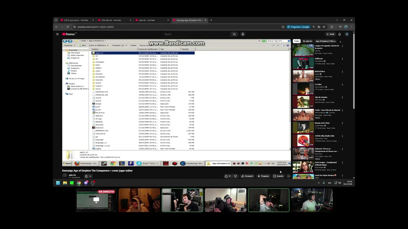The height and width of the screenshot is (229, 408).
Task: Start voice search with the microphone icon
Action: pyautogui.click(x=243, y=34)
